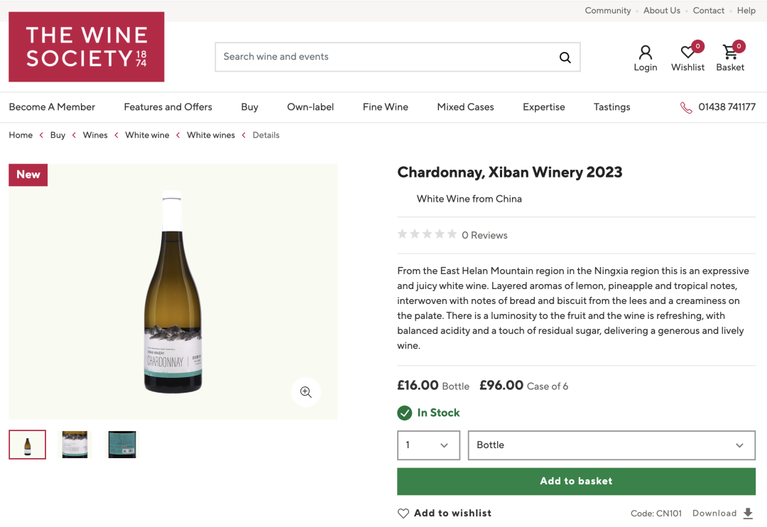Focus the Search wine and events field
Screen dimensions: 767x527
coord(386,58)
